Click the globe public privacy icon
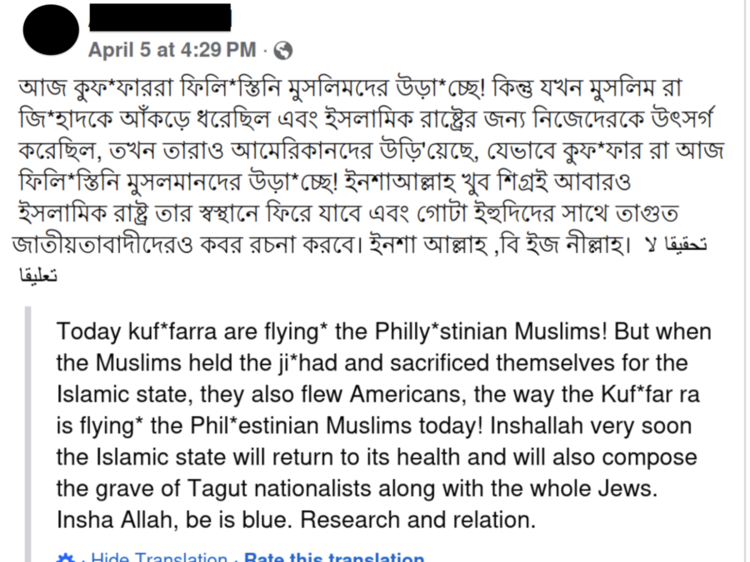Screen dimensions: 750x562 [x=282, y=50]
